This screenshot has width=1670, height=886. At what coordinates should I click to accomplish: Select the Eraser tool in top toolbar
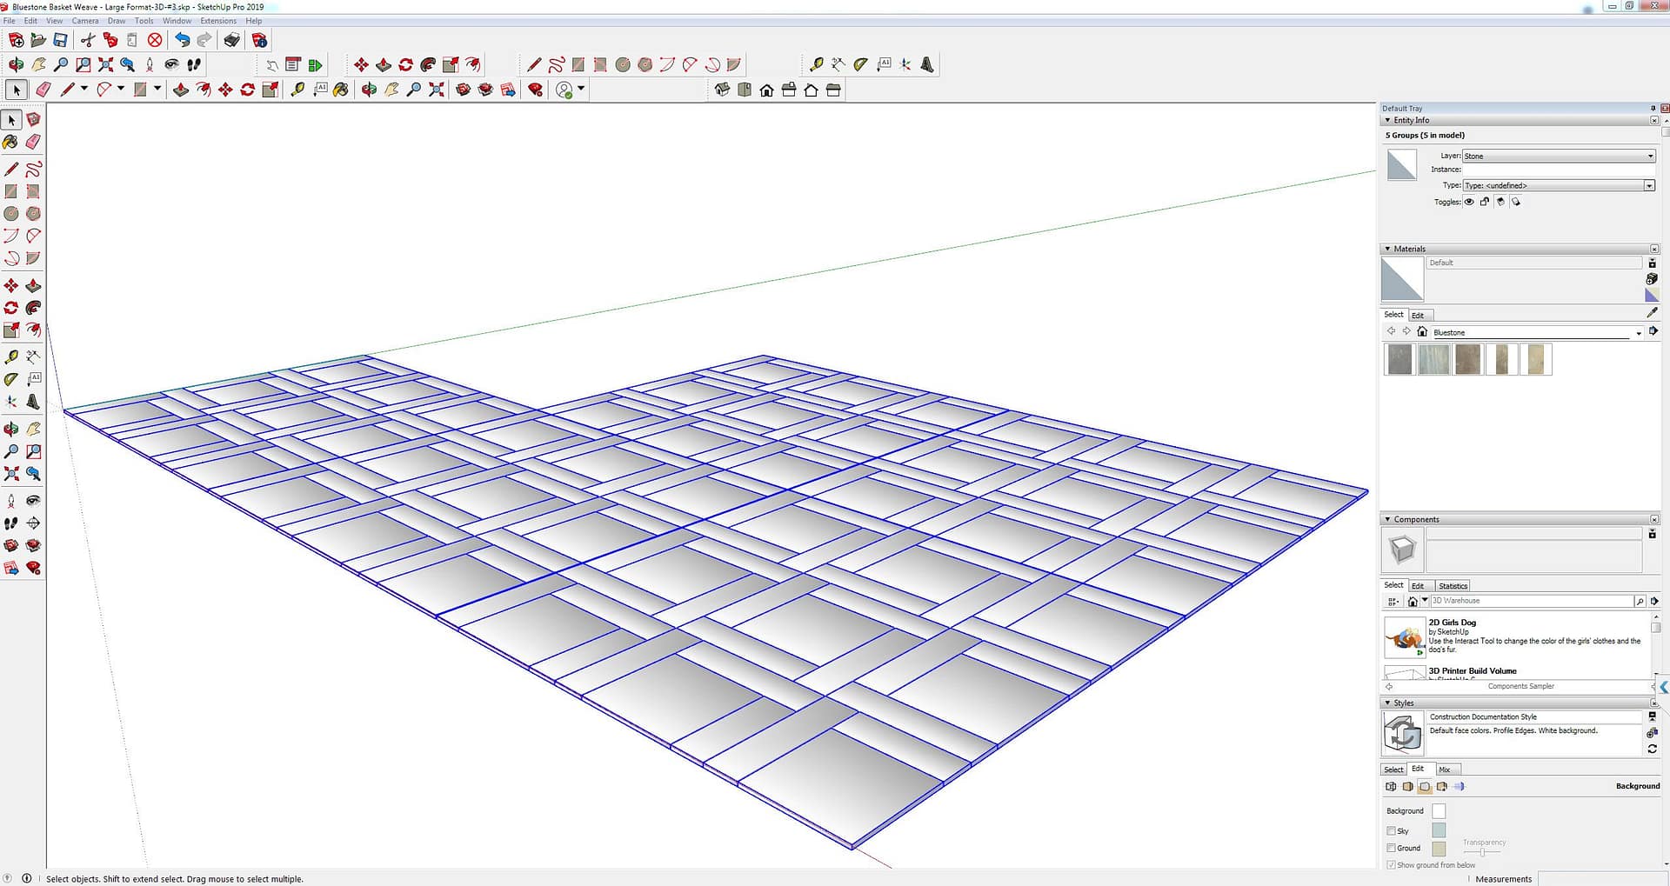click(43, 90)
